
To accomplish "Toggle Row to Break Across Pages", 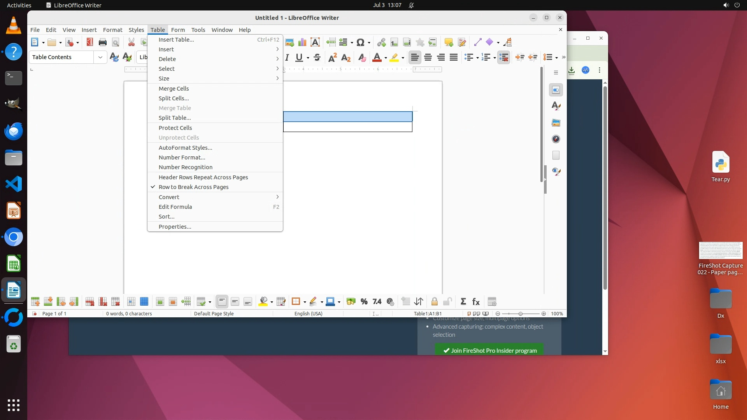I will pos(193,187).
